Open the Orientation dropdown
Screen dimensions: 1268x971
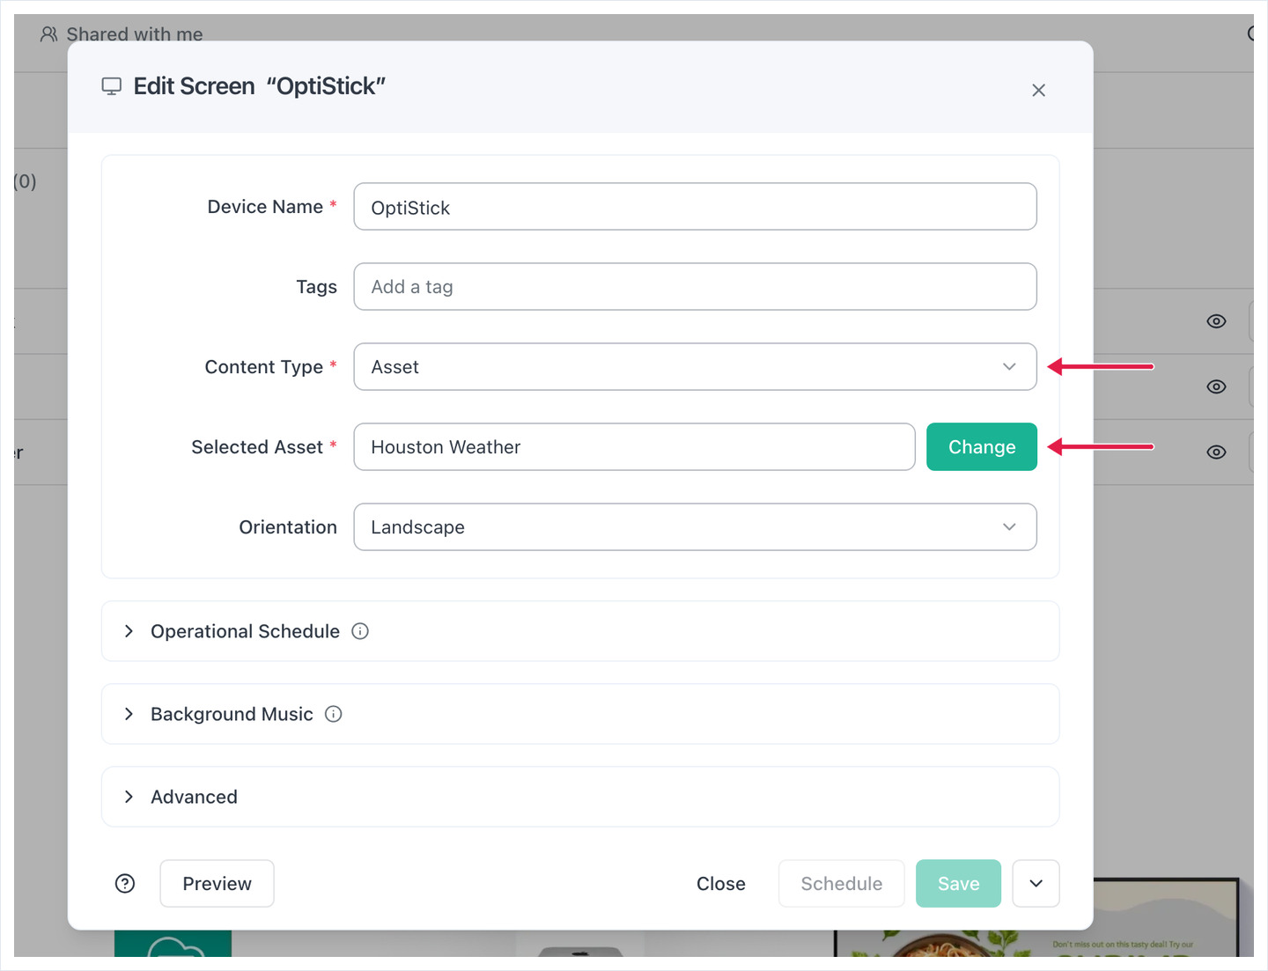(x=695, y=527)
